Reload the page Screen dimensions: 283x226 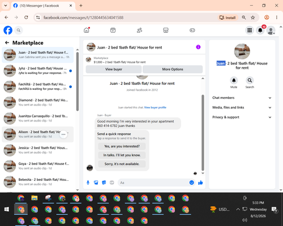pyautogui.click(x=26, y=18)
